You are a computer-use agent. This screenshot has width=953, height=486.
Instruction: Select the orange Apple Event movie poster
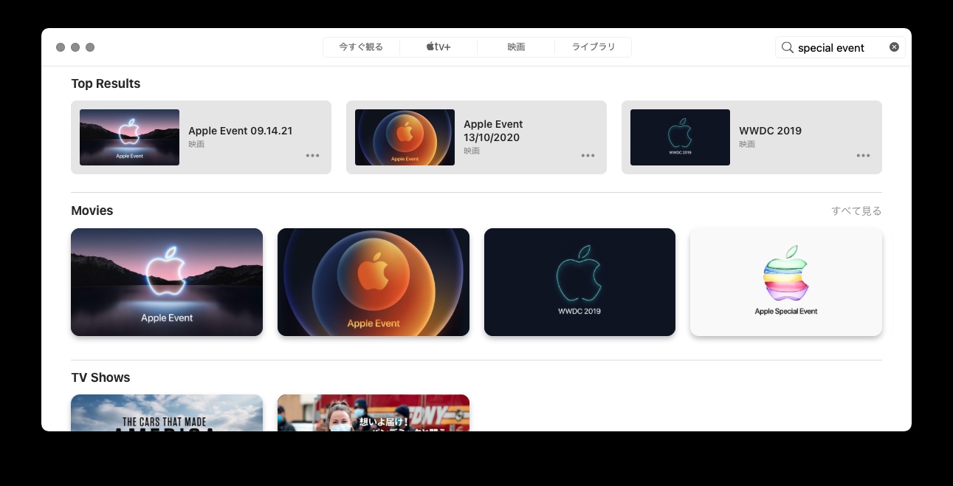374,282
